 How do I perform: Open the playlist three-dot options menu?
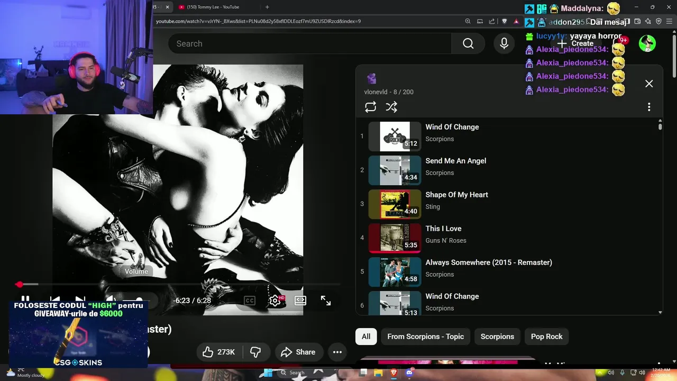649,107
